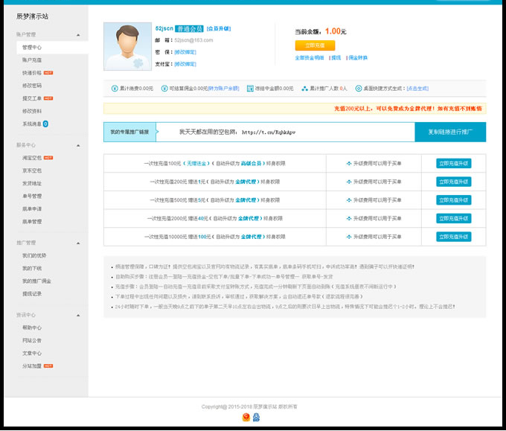Click the desktop shortcut icon beside 桌面快捷方式生成

tap(359, 88)
